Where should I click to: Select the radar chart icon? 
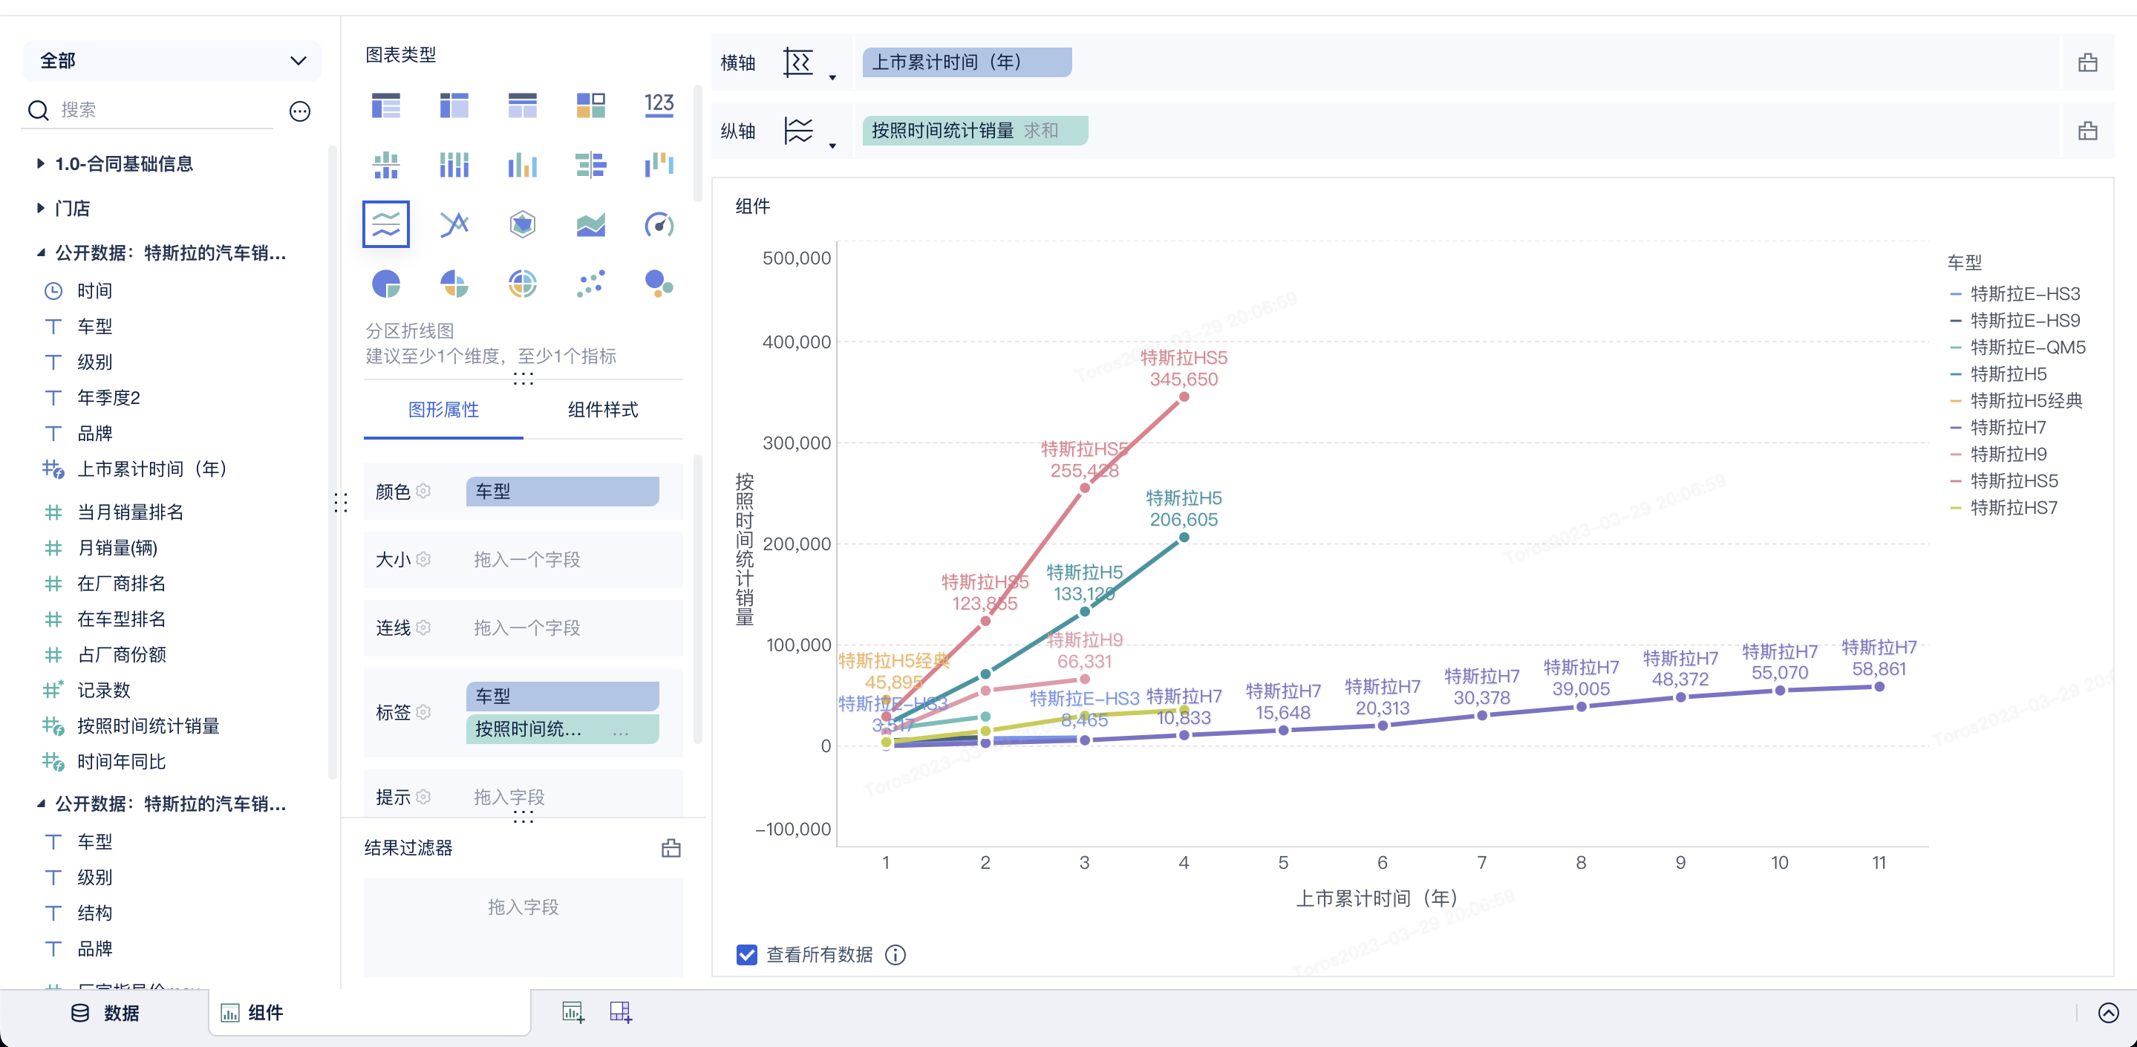(523, 224)
